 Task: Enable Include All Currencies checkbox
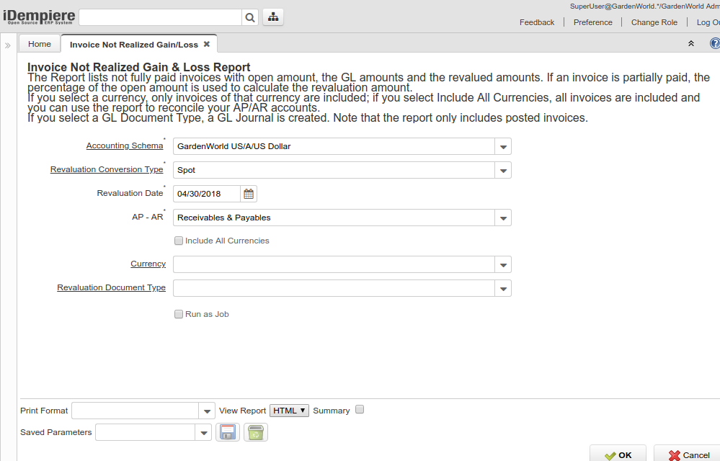point(179,241)
